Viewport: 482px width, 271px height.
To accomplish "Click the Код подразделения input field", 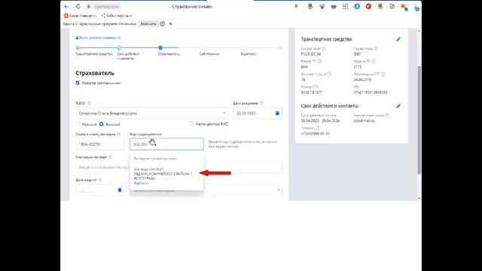I will click(166, 144).
